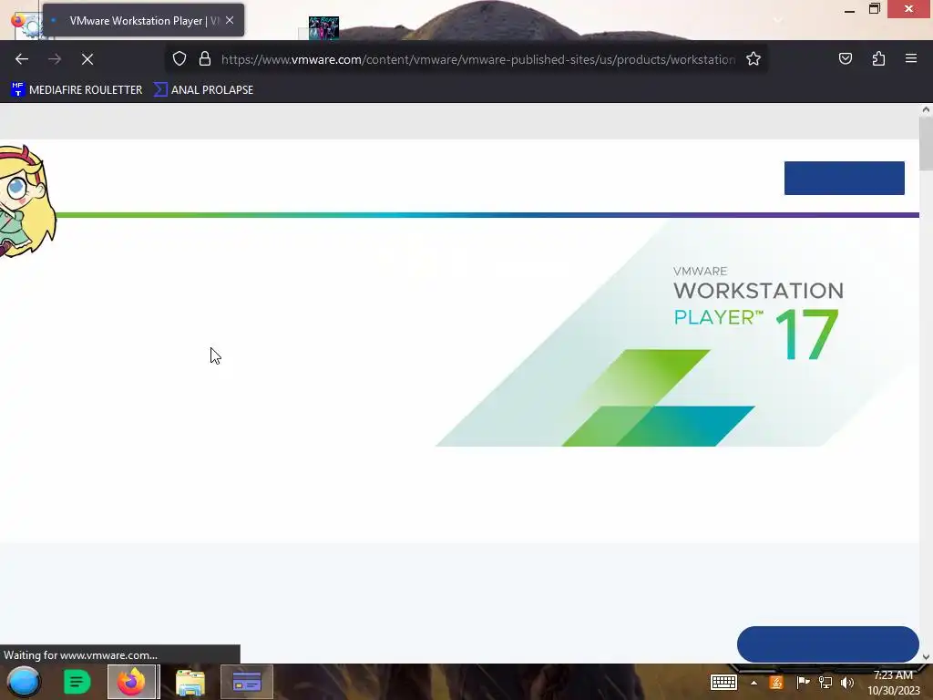
Task: Show hidden system tray icons
Action: [754, 683]
